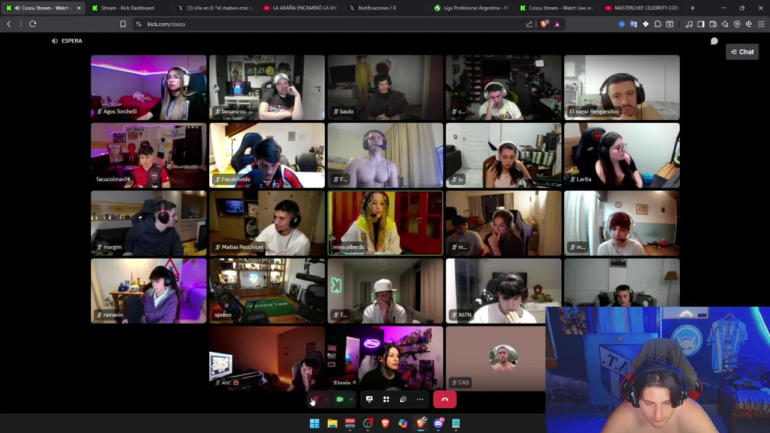Screen dimensions: 770x433
Task: Open Discord from taskbar
Action: pos(439,424)
